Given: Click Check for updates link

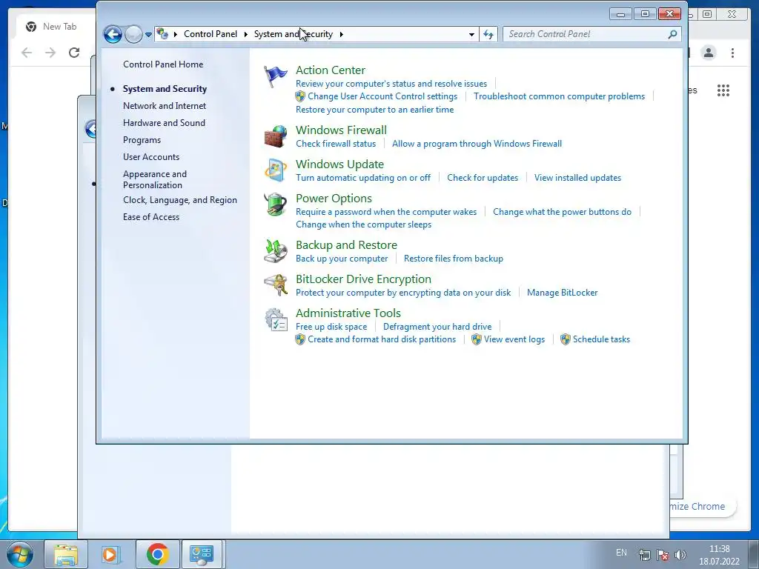Looking at the screenshot, I should coord(483,178).
